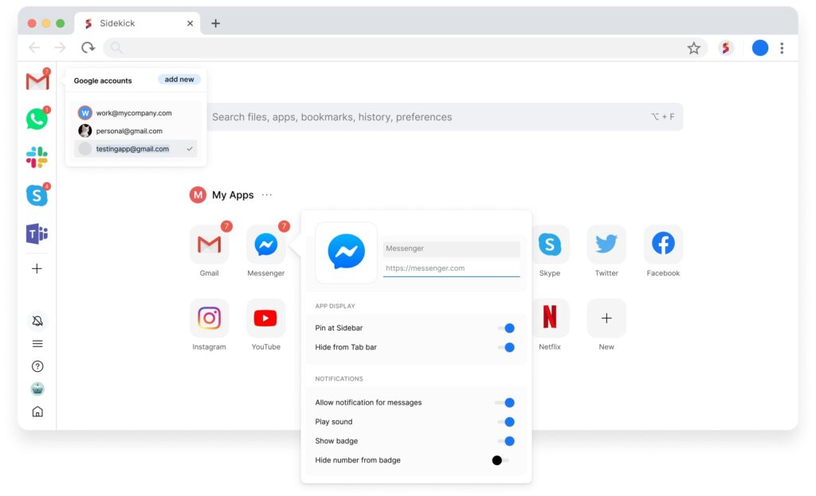The image size is (816, 496).
Task: Toggle Hide from Tab bar switch
Action: coord(505,347)
